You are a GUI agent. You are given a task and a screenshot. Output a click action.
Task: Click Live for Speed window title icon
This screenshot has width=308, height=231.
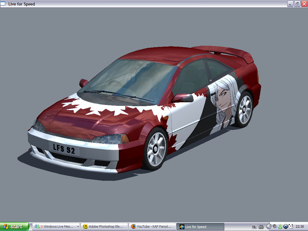[3, 4]
